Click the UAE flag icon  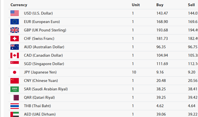(15, 114)
